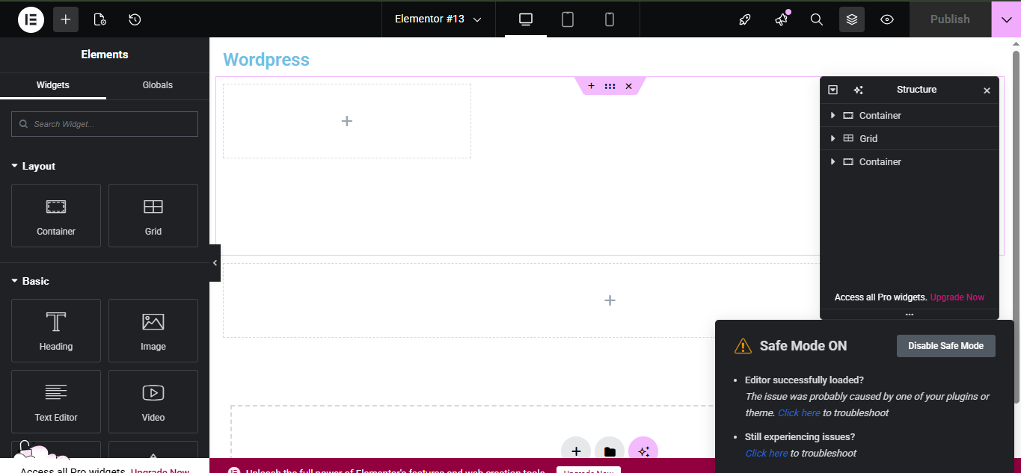Preview changes with the eye icon
The width and height of the screenshot is (1021, 473).
point(887,19)
